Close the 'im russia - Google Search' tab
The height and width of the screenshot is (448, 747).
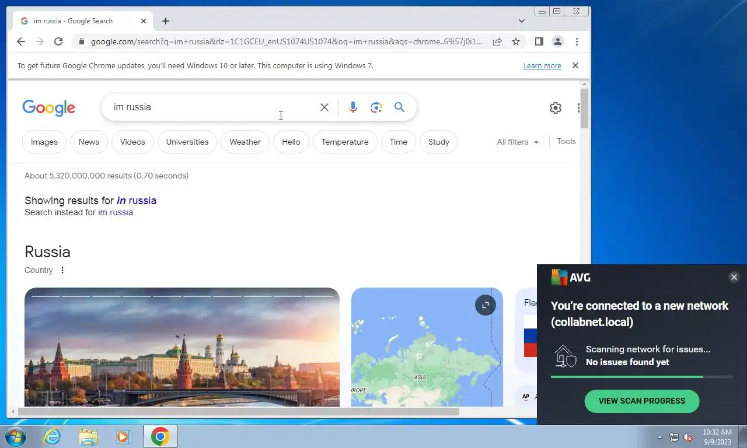tap(144, 21)
